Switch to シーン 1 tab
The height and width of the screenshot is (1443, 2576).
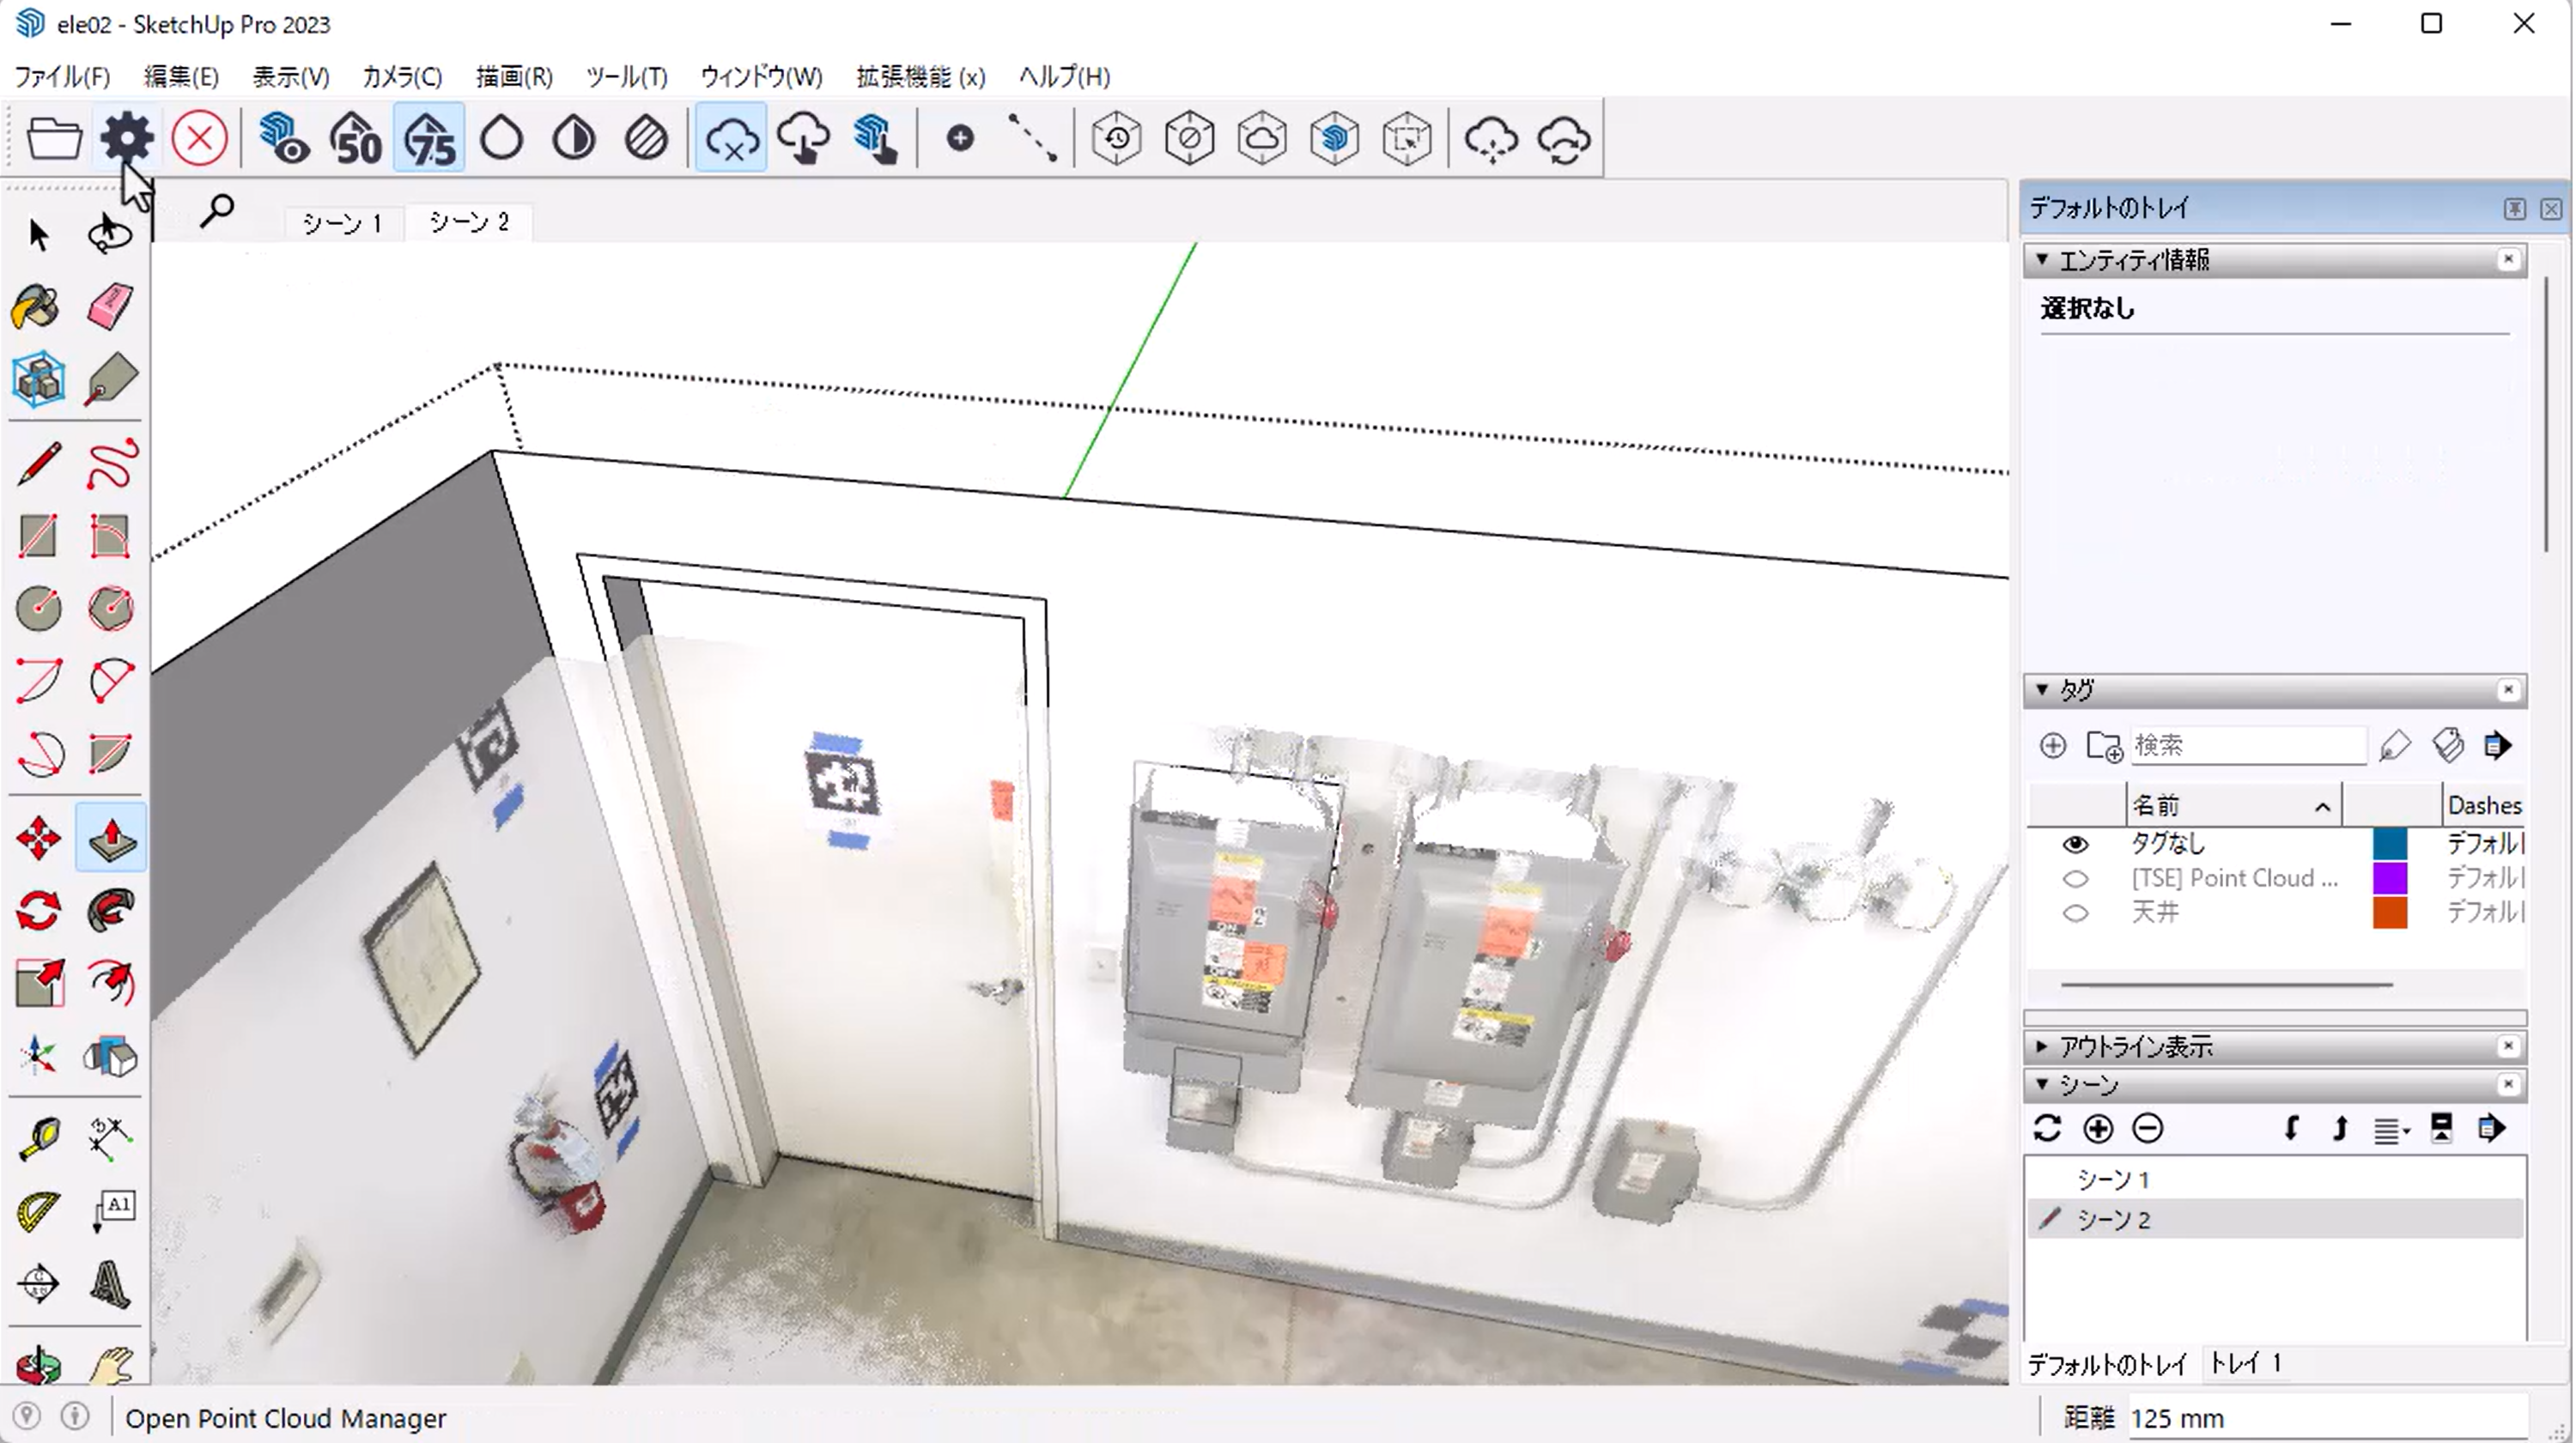click(x=342, y=222)
